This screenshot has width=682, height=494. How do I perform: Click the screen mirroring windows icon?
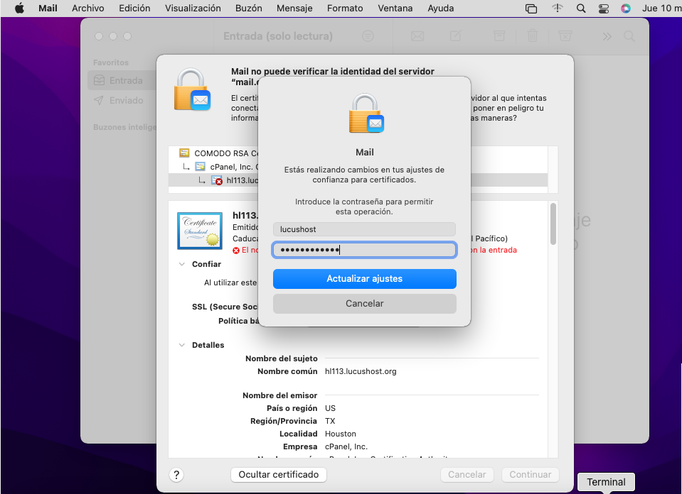(531, 9)
